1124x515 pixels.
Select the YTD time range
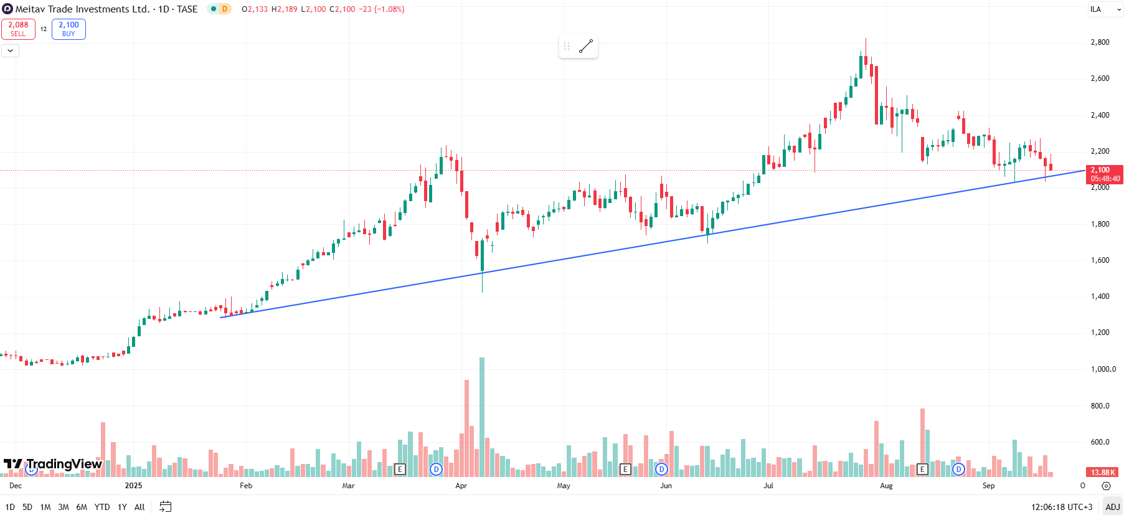pos(102,507)
